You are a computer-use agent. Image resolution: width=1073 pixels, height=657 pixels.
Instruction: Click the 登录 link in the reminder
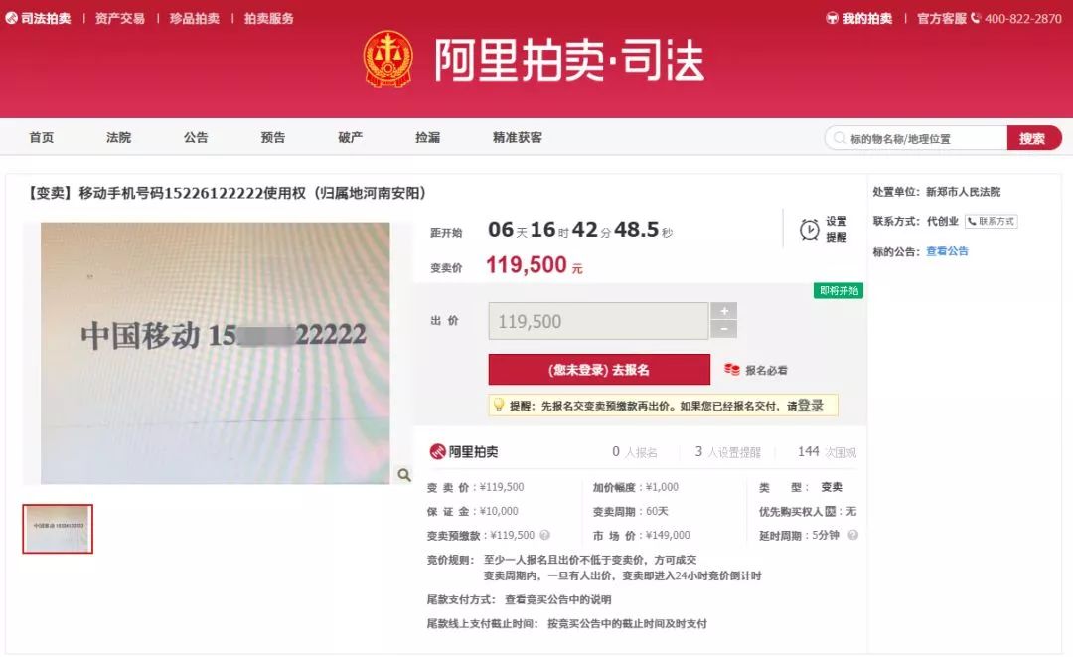(x=811, y=406)
